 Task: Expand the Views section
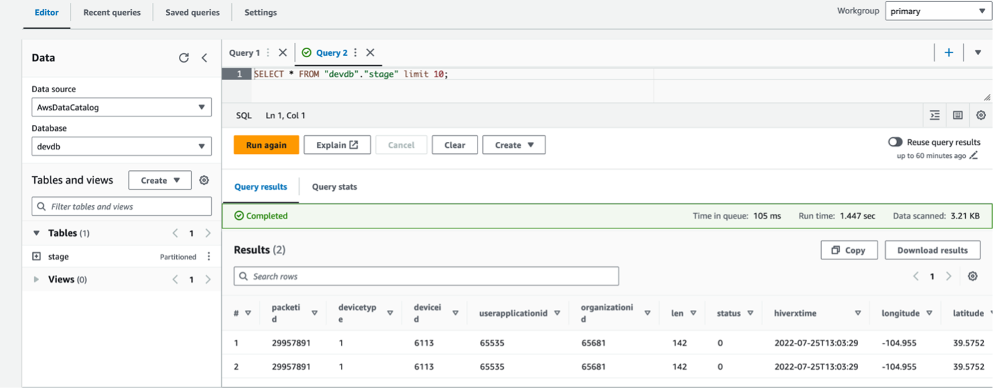[36, 279]
